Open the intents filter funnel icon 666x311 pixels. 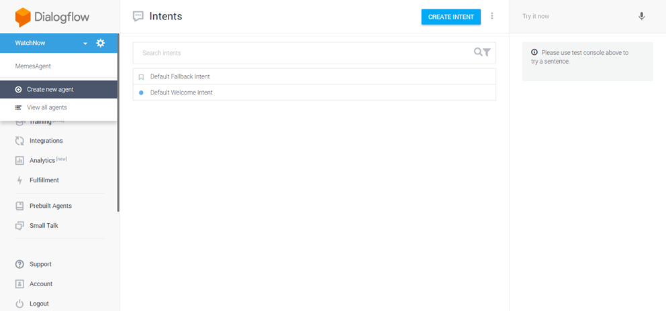[487, 52]
